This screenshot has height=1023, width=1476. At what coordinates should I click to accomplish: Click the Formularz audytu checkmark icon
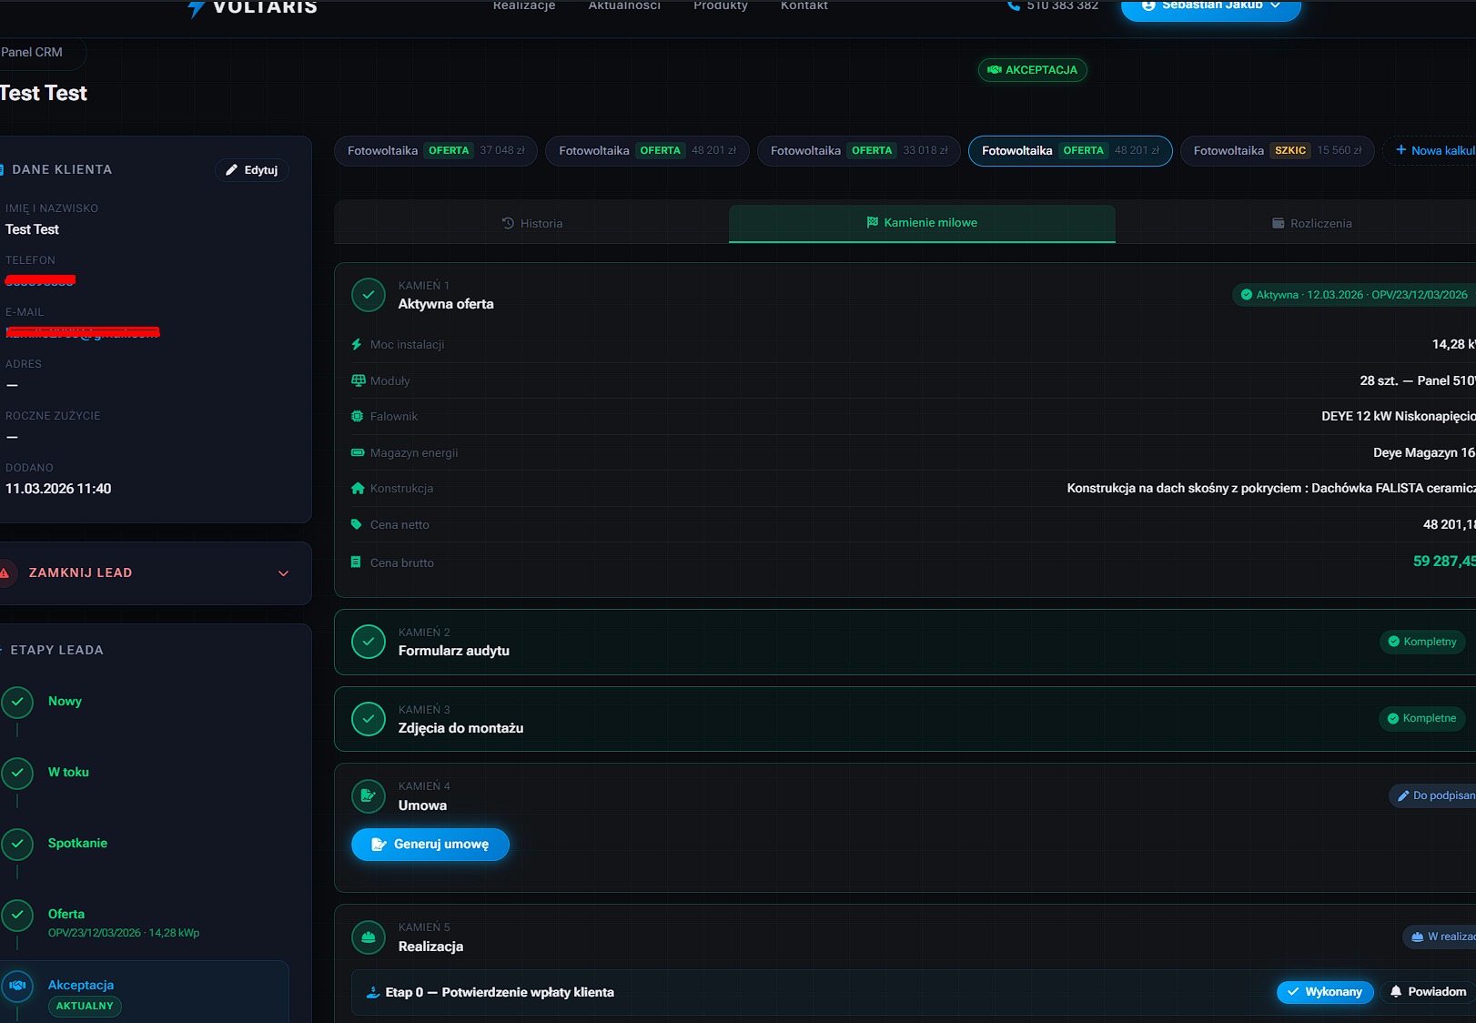(x=369, y=642)
